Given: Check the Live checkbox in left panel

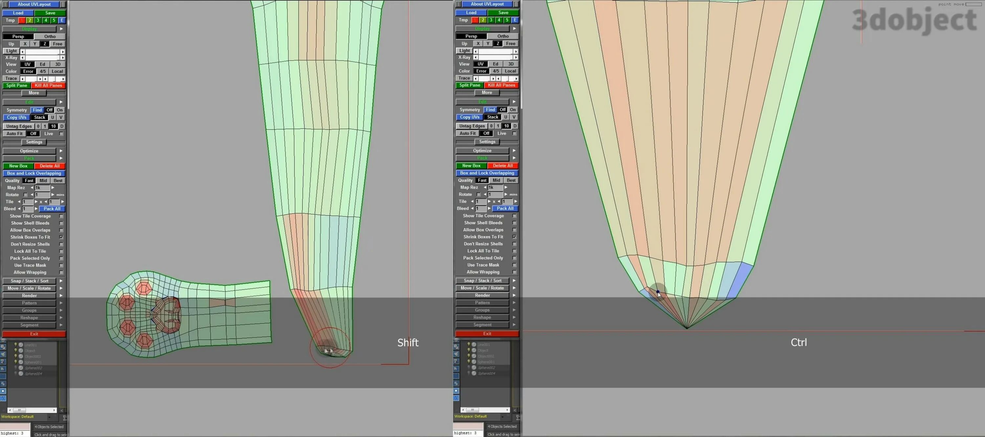Looking at the screenshot, I should [x=61, y=134].
